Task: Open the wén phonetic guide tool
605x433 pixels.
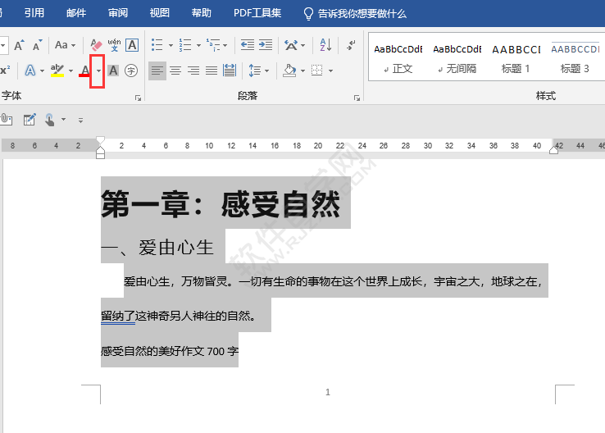Action: click(114, 45)
